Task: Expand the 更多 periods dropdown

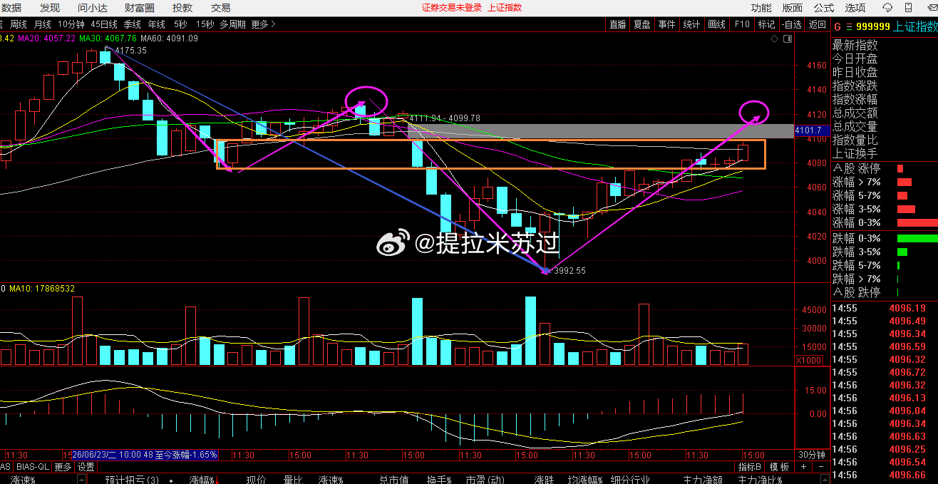Action: click(x=263, y=24)
